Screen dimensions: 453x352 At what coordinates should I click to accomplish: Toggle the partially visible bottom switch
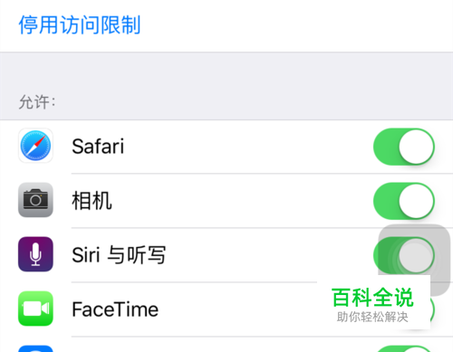coord(404,348)
